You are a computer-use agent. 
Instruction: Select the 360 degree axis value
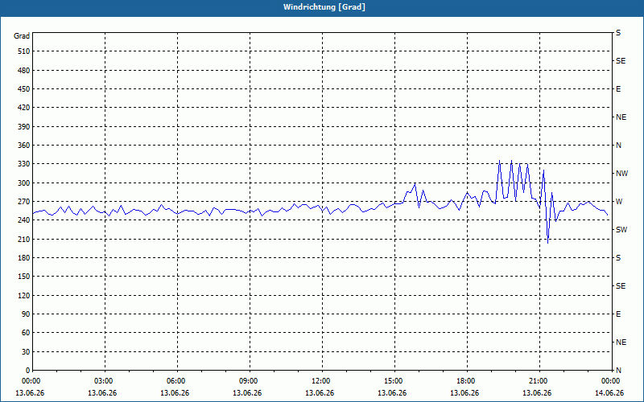[x=24, y=146]
